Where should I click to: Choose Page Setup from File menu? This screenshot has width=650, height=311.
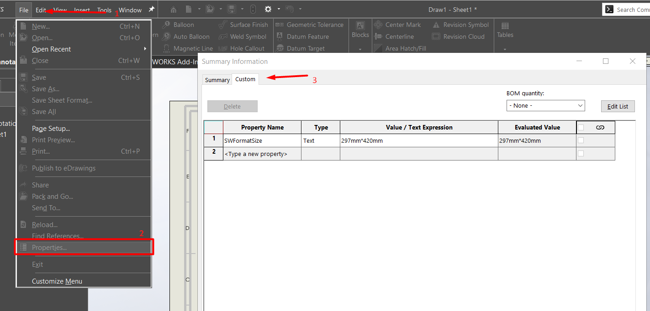click(x=51, y=129)
